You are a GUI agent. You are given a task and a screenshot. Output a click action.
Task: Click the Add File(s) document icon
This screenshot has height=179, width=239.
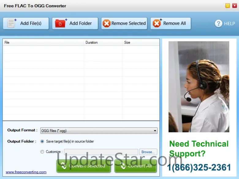12,23
